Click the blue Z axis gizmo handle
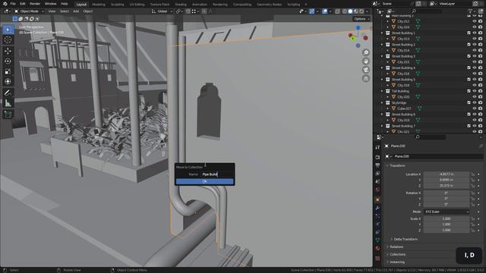Screen dimensions: 486x273 (358, 28)
